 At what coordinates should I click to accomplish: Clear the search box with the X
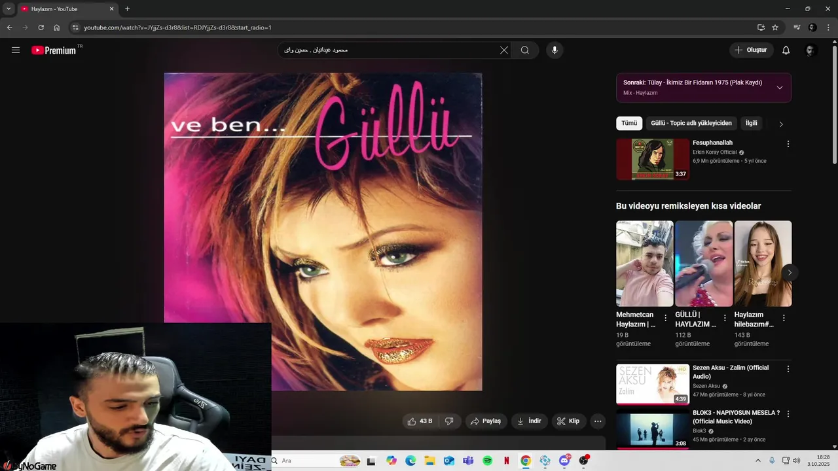tap(504, 50)
